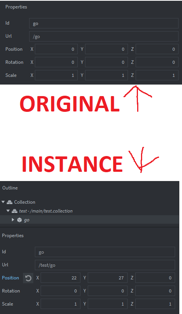Screen dimensions: 182x314
Task: Click the test collection icon in Outline
Action: [15, 211]
